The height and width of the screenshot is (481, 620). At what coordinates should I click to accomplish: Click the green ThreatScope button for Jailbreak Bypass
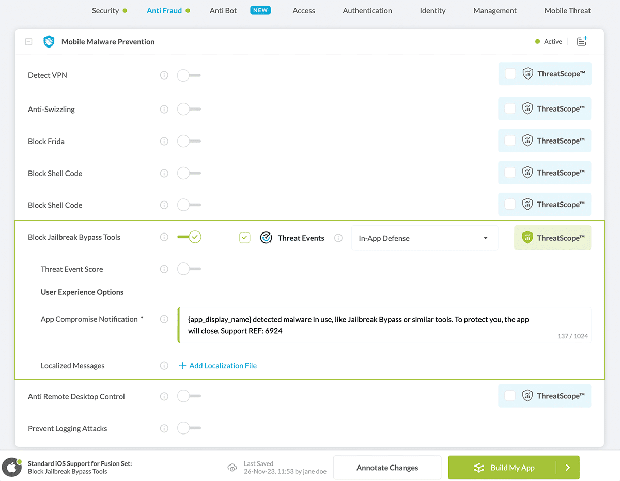552,238
